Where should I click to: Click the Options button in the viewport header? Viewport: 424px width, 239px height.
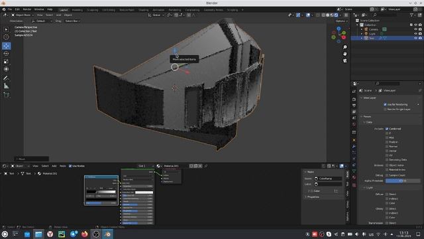click(341, 21)
